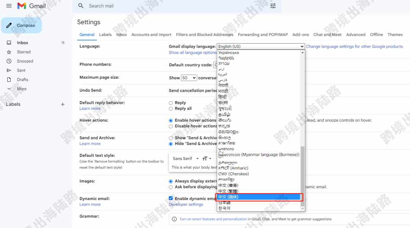
Task: Open search filter options icon
Action: 273,6
